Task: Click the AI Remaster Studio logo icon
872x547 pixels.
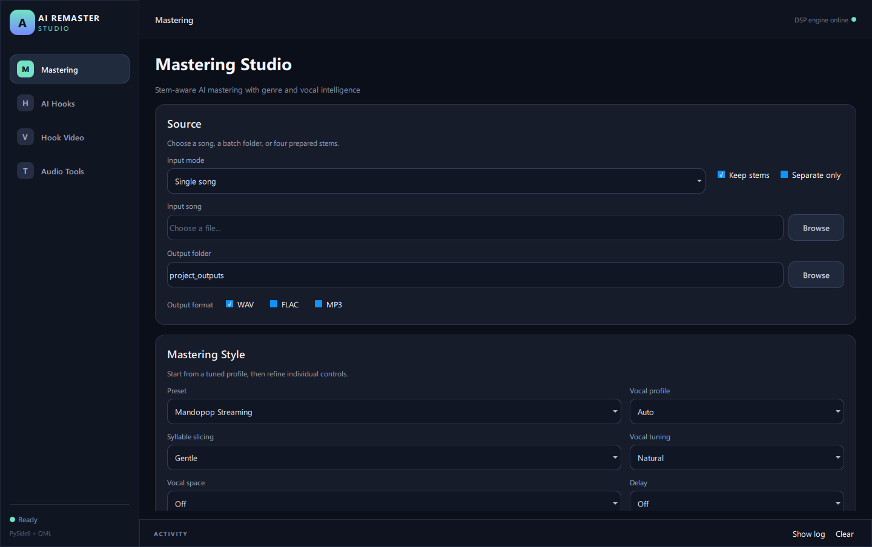Action: (x=22, y=22)
